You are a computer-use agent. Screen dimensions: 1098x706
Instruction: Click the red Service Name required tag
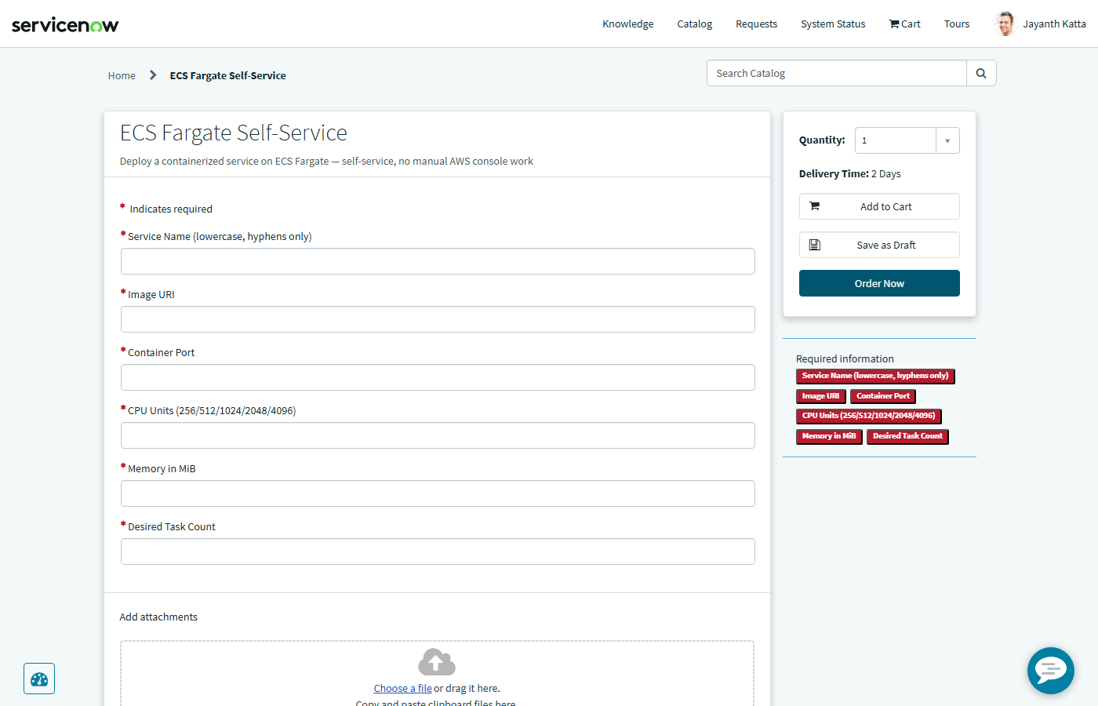point(875,376)
